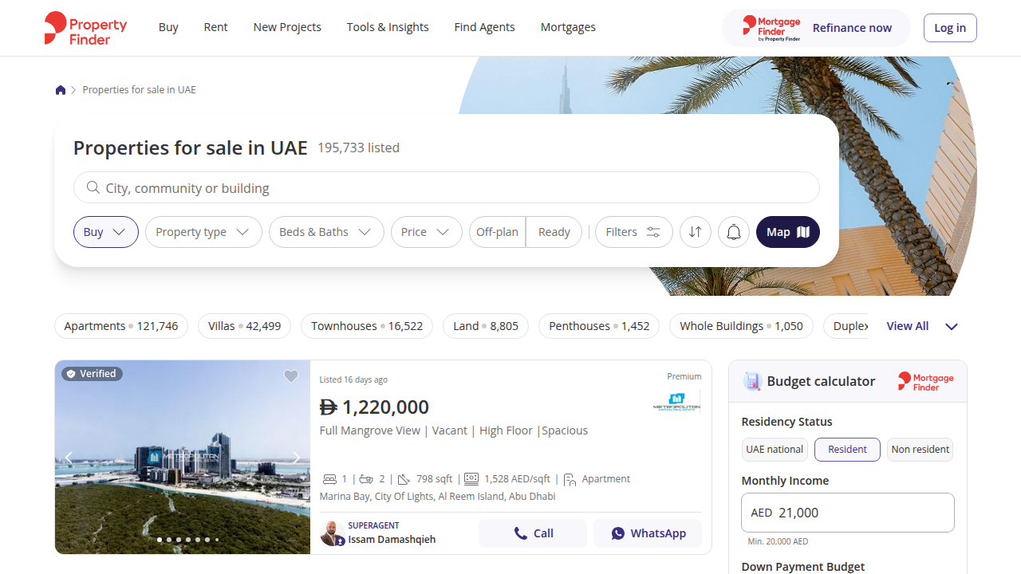Open Mortgages menu item
The width and height of the screenshot is (1021, 574).
[568, 27]
